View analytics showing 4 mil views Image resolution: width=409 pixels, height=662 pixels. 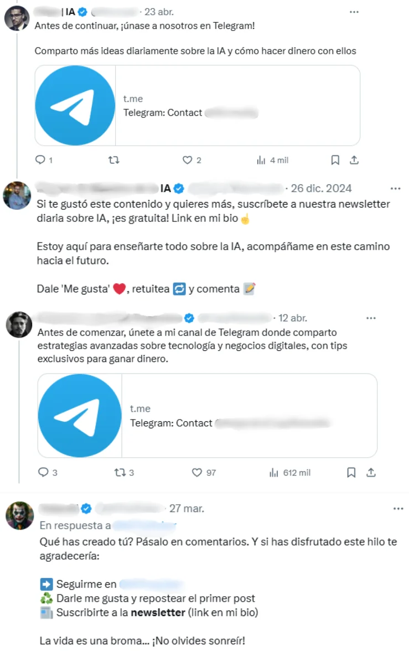coord(272,160)
